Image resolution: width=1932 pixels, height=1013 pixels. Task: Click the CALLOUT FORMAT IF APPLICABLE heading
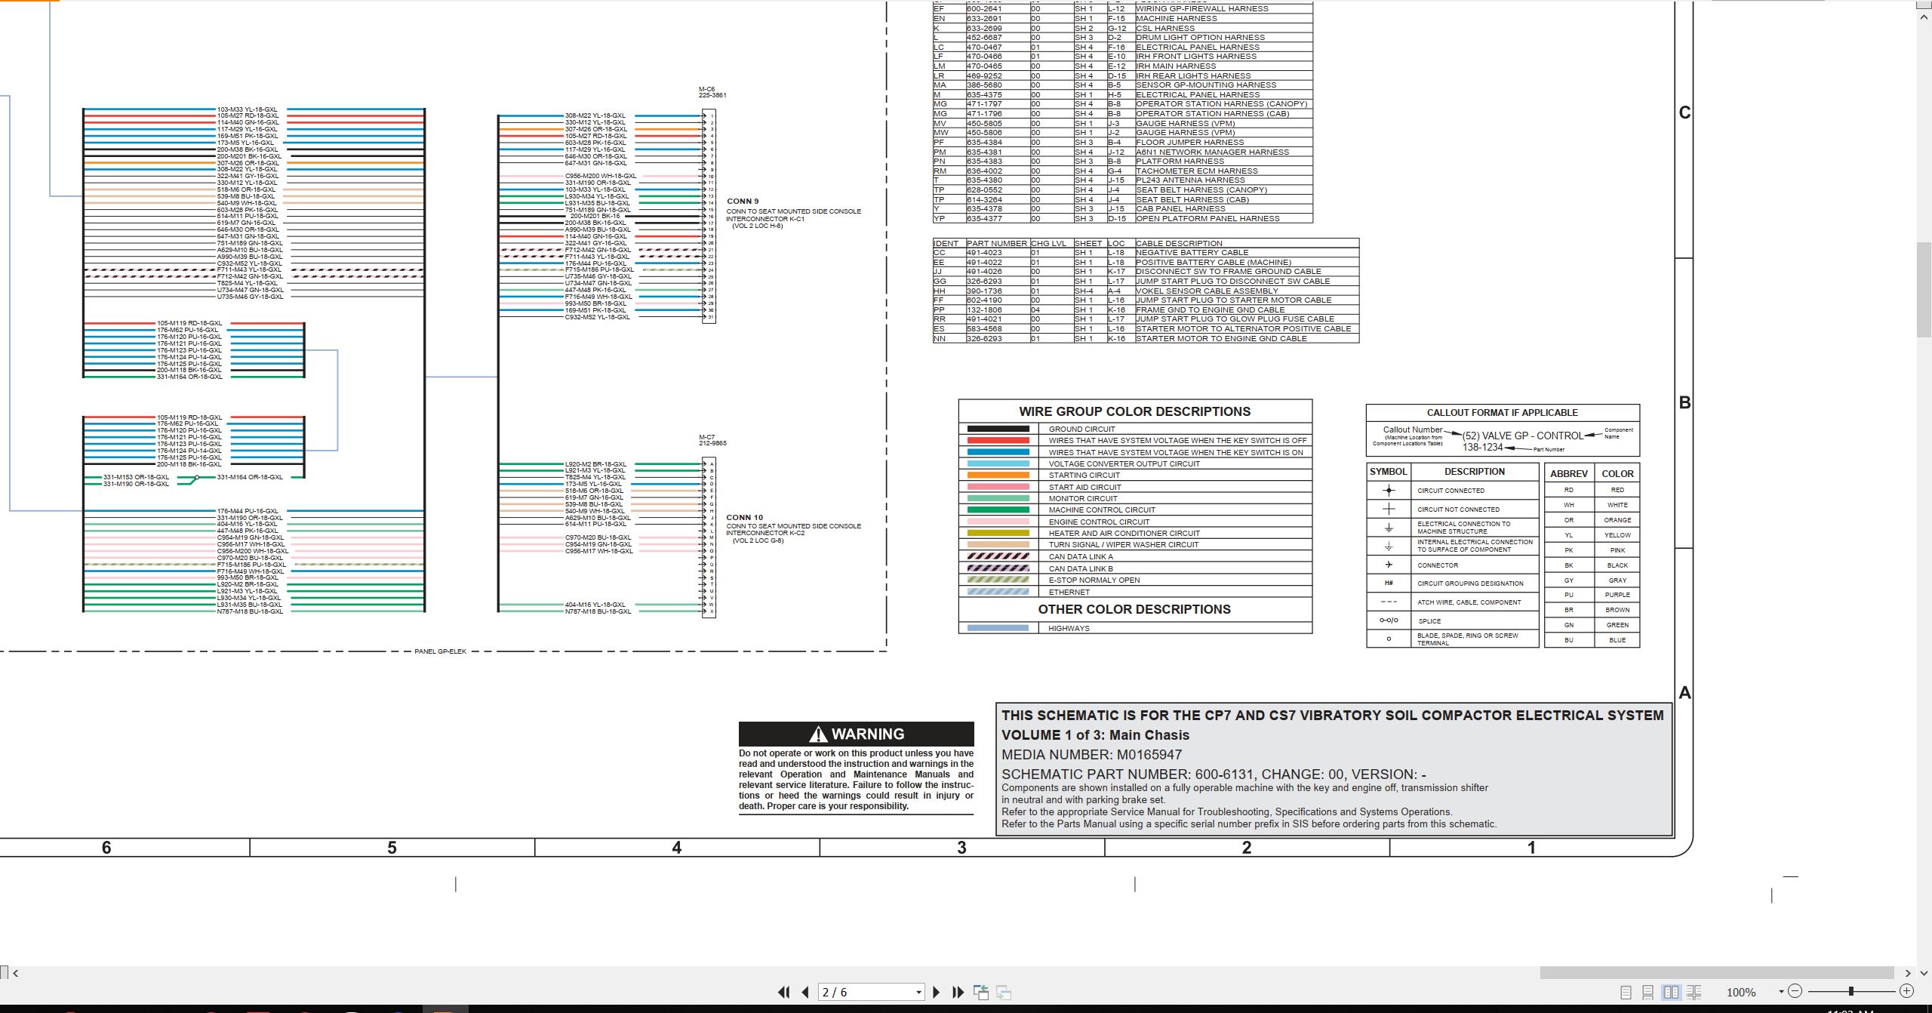tap(1502, 413)
